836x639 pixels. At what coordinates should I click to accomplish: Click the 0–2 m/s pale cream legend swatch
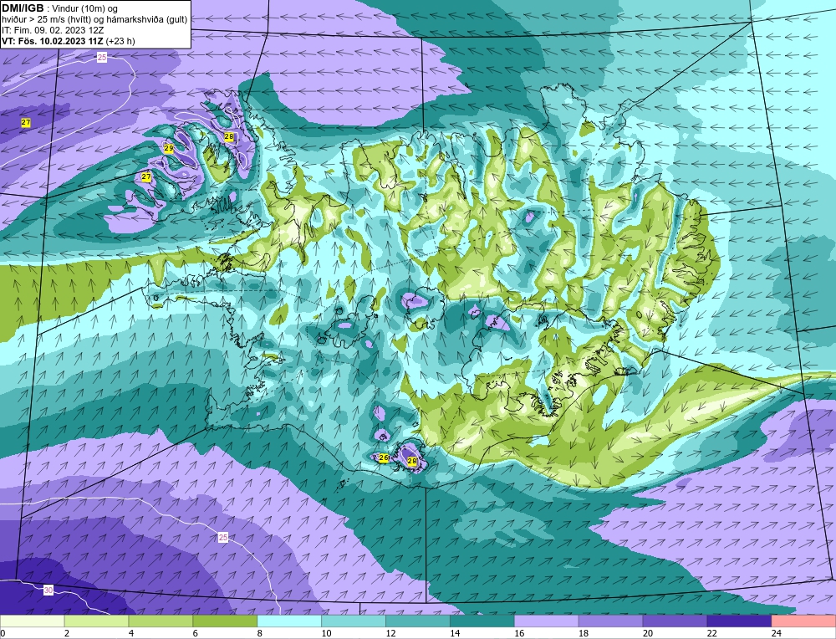pyautogui.click(x=32, y=621)
